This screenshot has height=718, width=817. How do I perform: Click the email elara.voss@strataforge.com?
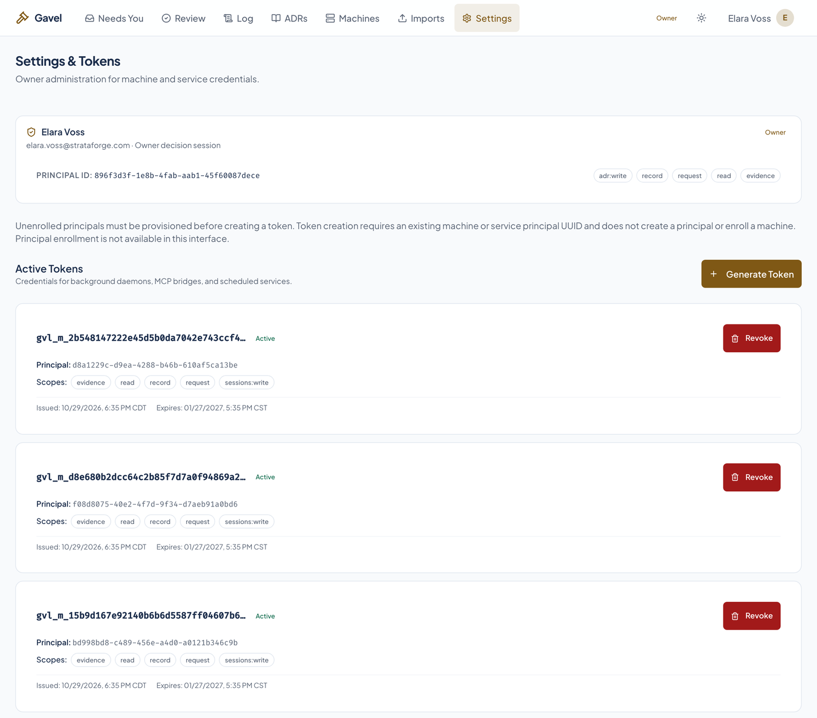click(78, 145)
